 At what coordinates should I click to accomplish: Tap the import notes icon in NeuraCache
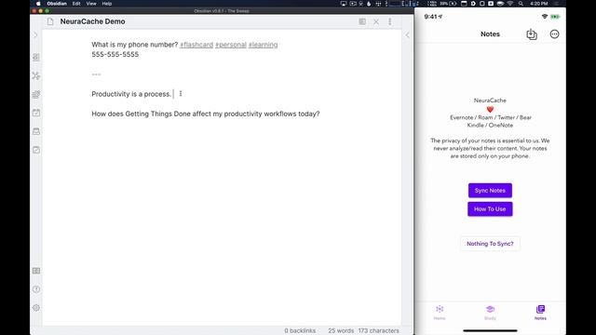532,34
